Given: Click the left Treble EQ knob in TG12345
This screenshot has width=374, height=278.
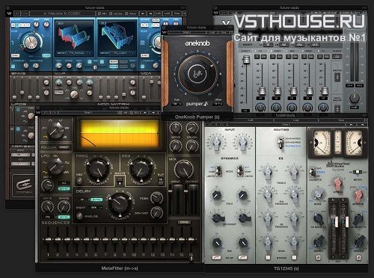Looking at the screenshot, I should tap(267, 172).
